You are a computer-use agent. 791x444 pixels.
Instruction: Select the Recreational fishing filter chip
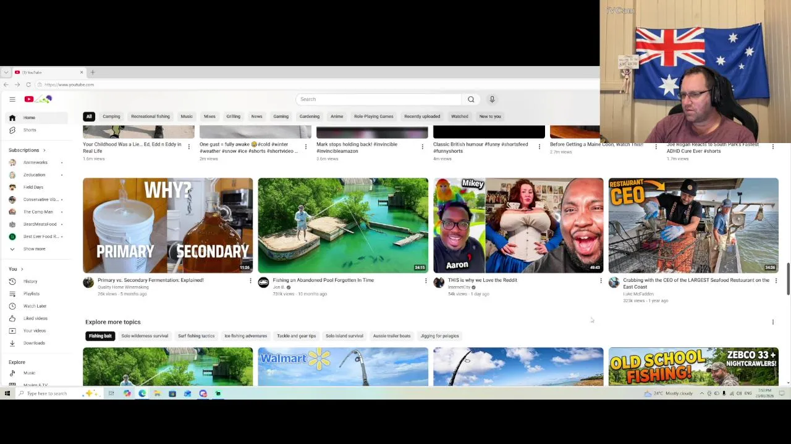(150, 117)
